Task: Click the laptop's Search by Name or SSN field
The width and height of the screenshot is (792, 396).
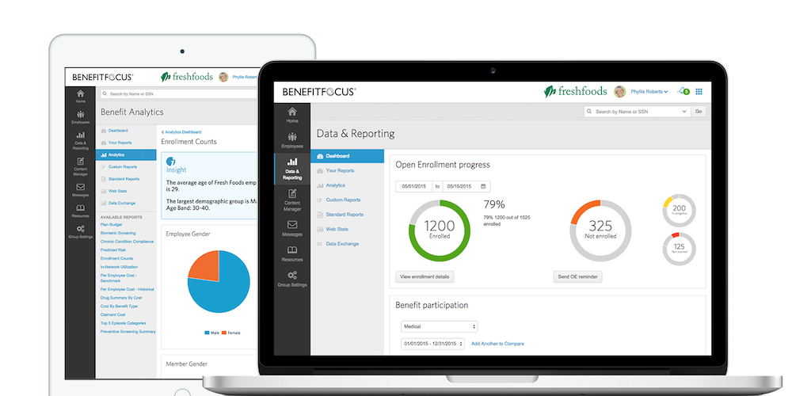Action: [x=638, y=112]
